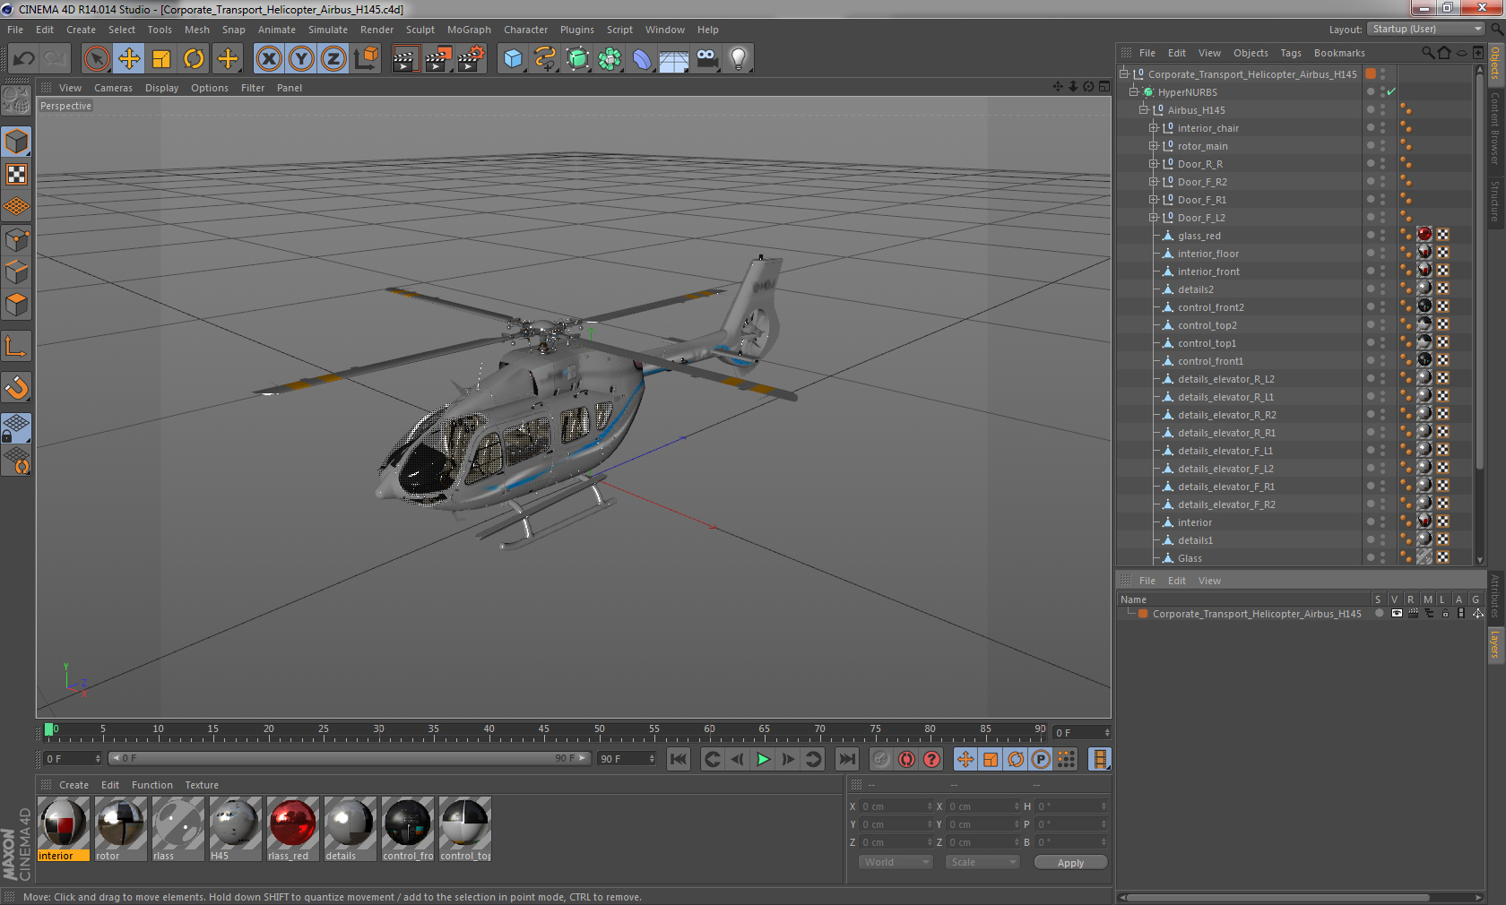Toggle visibility dot for rotor_main
The width and height of the screenshot is (1506, 905).
(1371, 145)
